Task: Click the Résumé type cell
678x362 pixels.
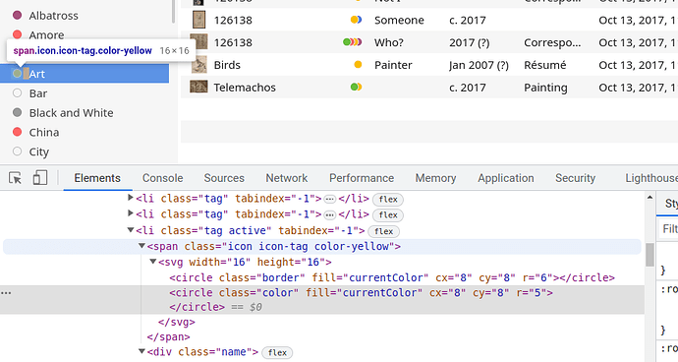Action: [x=544, y=65]
